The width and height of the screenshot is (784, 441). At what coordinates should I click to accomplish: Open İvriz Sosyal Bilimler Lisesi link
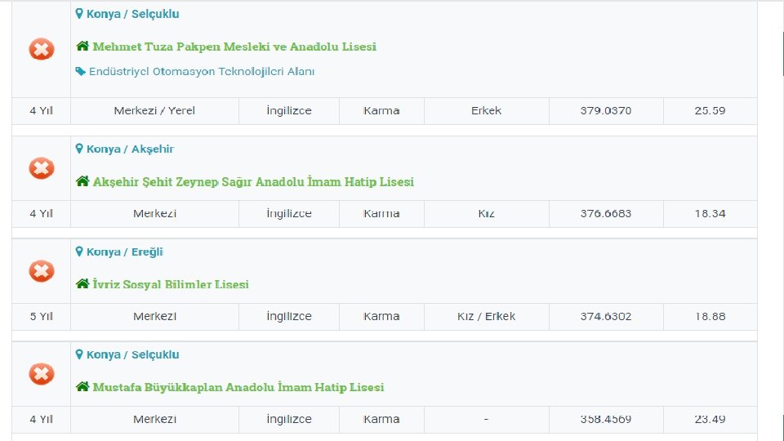(171, 284)
